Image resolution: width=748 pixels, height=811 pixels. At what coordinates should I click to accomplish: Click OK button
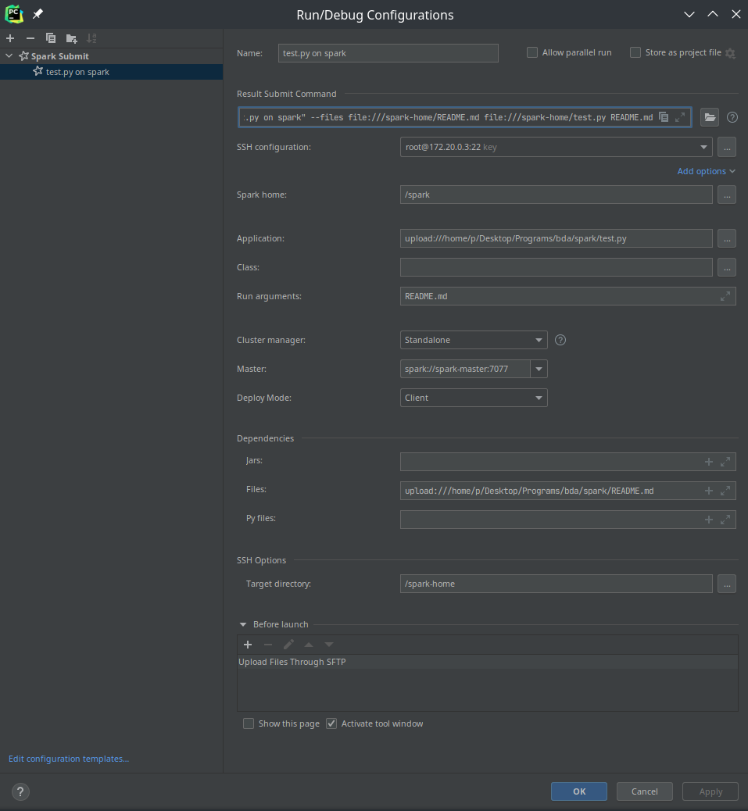[x=579, y=791]
